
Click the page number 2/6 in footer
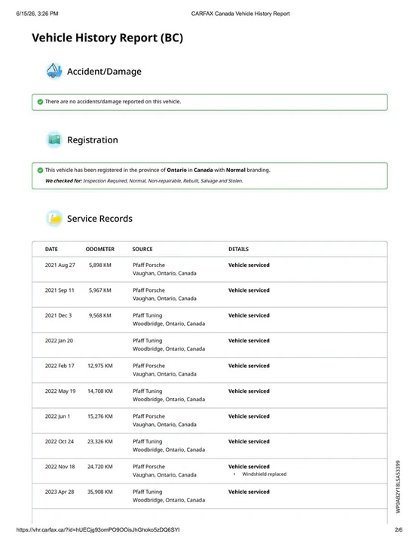point(399,529)
